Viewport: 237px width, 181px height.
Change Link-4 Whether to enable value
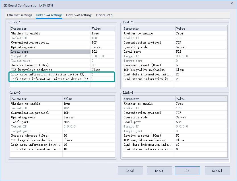click(x=201, y=104)
